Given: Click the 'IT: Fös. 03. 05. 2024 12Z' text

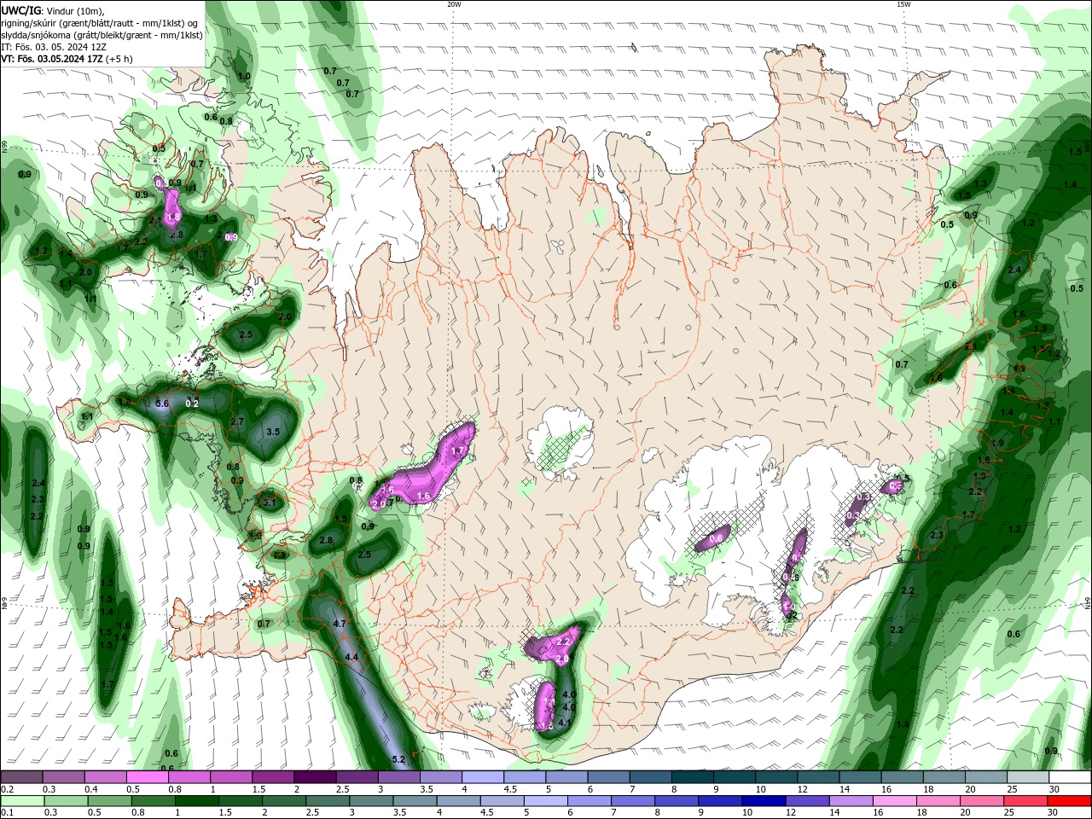Looking at the screenshot, I should pos(53,47).
